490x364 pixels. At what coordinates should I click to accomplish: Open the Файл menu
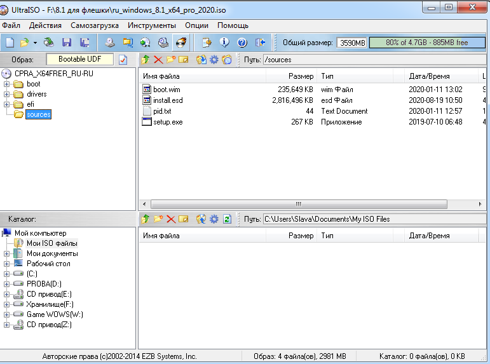click(11, 25)
